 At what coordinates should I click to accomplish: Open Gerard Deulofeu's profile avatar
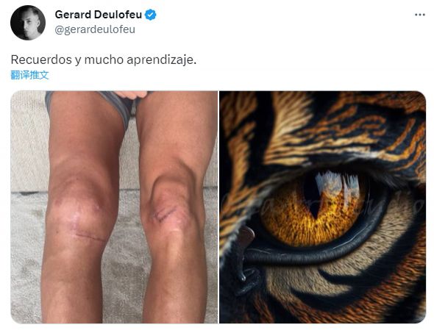coord(28,23)
